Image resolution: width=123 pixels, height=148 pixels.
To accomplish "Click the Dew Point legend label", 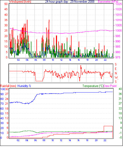I will pos(110,86).
